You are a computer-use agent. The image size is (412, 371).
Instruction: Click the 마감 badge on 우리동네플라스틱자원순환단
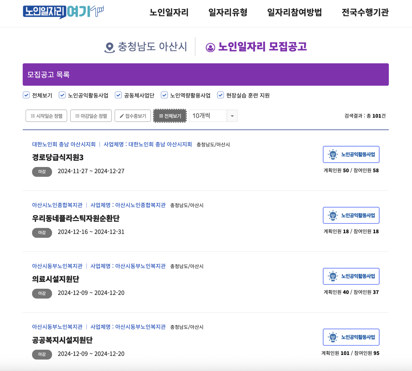[x=42, y=233]
